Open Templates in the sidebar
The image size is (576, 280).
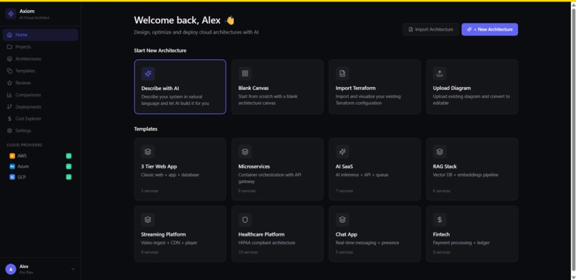[41, 71]
